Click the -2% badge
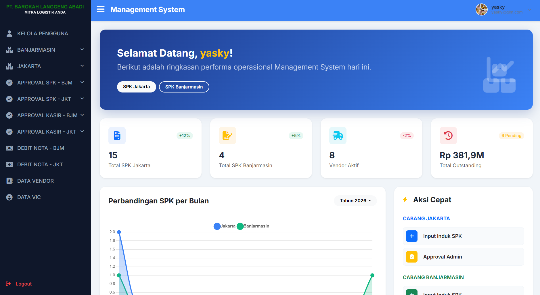This screenshot has height=295, width=540. coord(407,136)
